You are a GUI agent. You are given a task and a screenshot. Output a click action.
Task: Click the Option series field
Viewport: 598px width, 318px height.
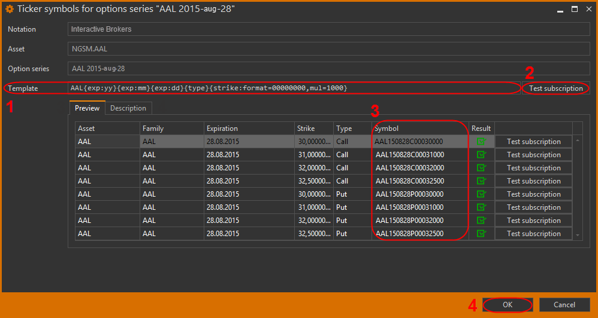pyautogui.click(x=330, y=69)
